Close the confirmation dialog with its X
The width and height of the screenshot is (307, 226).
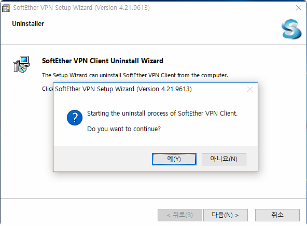coord(249,89)
